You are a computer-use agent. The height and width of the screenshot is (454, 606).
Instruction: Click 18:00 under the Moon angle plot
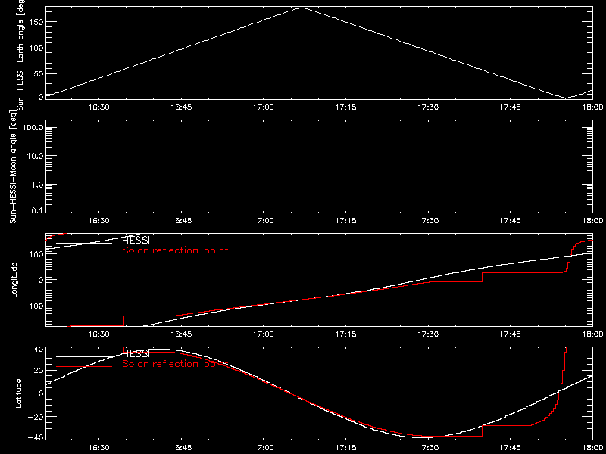[x=592, y=221]
